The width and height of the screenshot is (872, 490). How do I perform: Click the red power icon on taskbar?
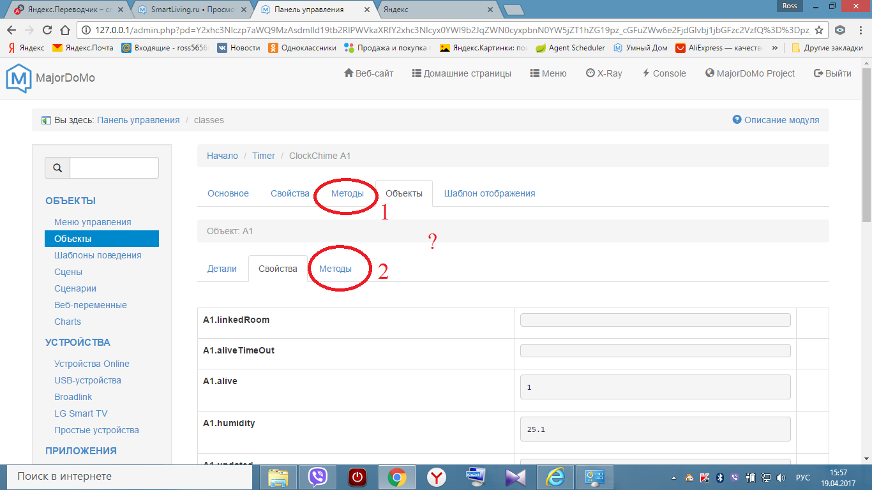click(x=357, y=477)
